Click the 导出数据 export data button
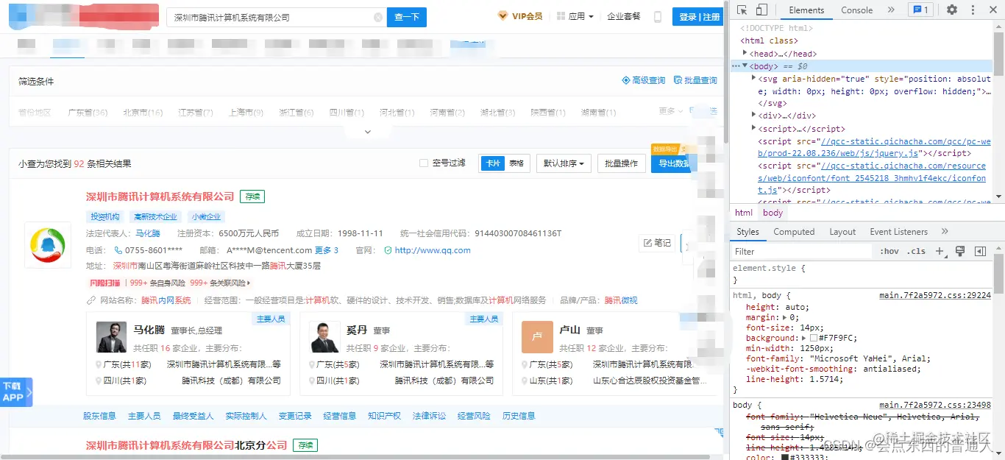 [672, 163]
